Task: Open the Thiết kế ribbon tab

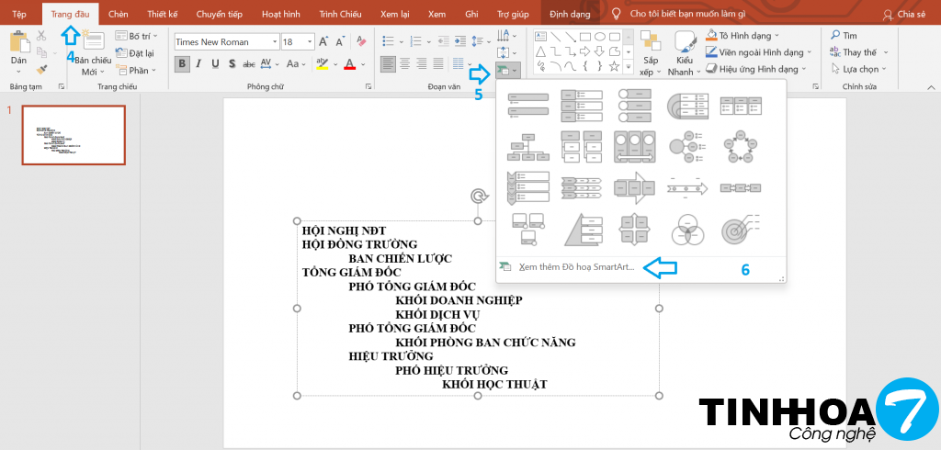Action: pyautogui.click(x=162, y=14)
